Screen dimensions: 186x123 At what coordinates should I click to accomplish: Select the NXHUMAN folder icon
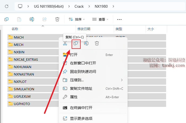click(11, 67)
